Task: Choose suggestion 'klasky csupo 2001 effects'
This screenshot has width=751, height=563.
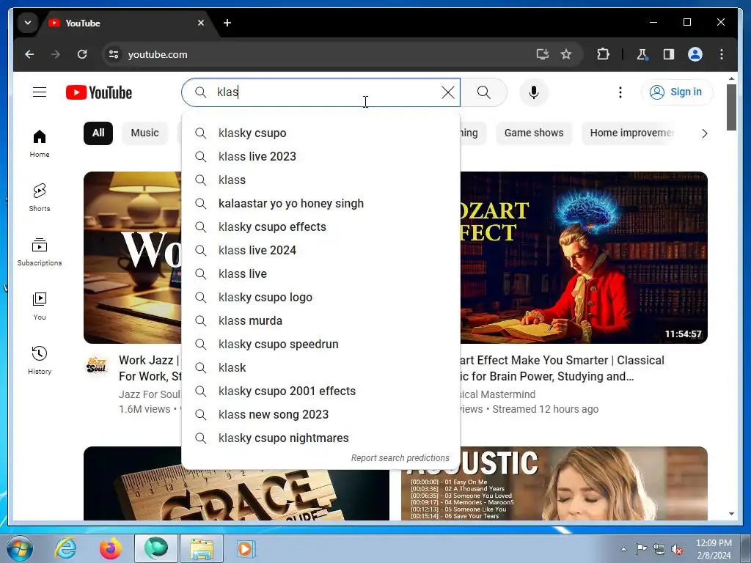Action: click(321, 391)
